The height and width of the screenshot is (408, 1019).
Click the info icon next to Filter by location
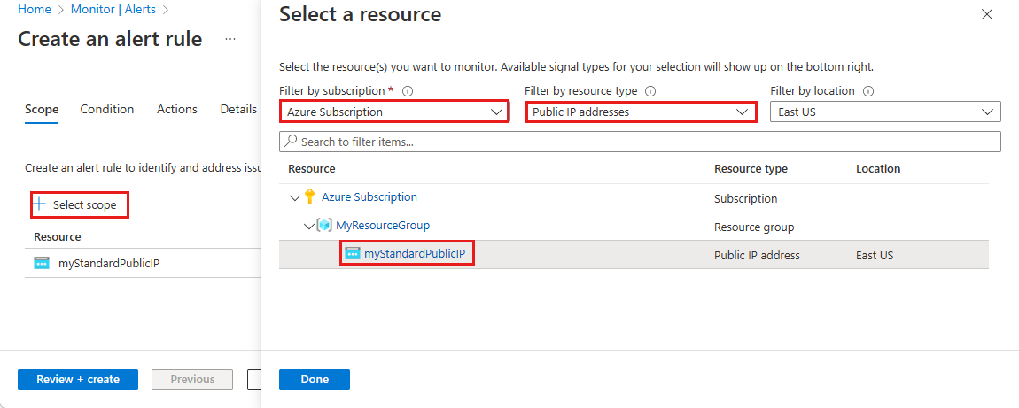tap(868, 91)
